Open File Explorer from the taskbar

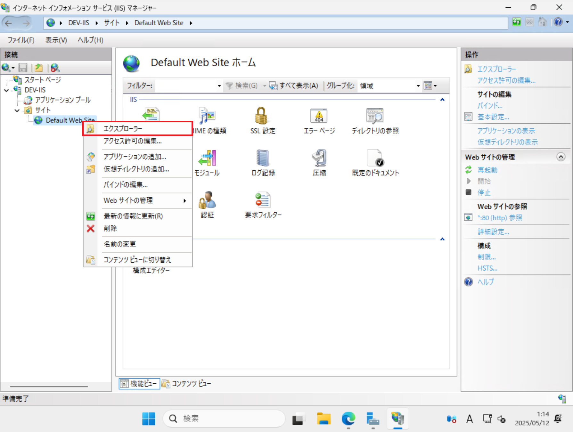click(323, 419)
